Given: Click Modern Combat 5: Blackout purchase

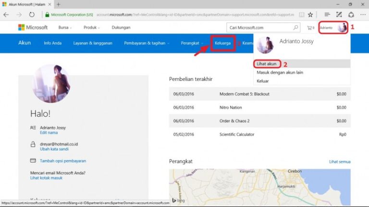Looking at the screenshot, I should [259, 94].
